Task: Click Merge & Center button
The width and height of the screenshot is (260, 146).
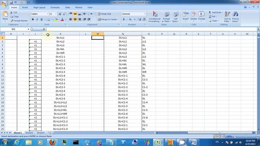Action: tap(107, 19)
